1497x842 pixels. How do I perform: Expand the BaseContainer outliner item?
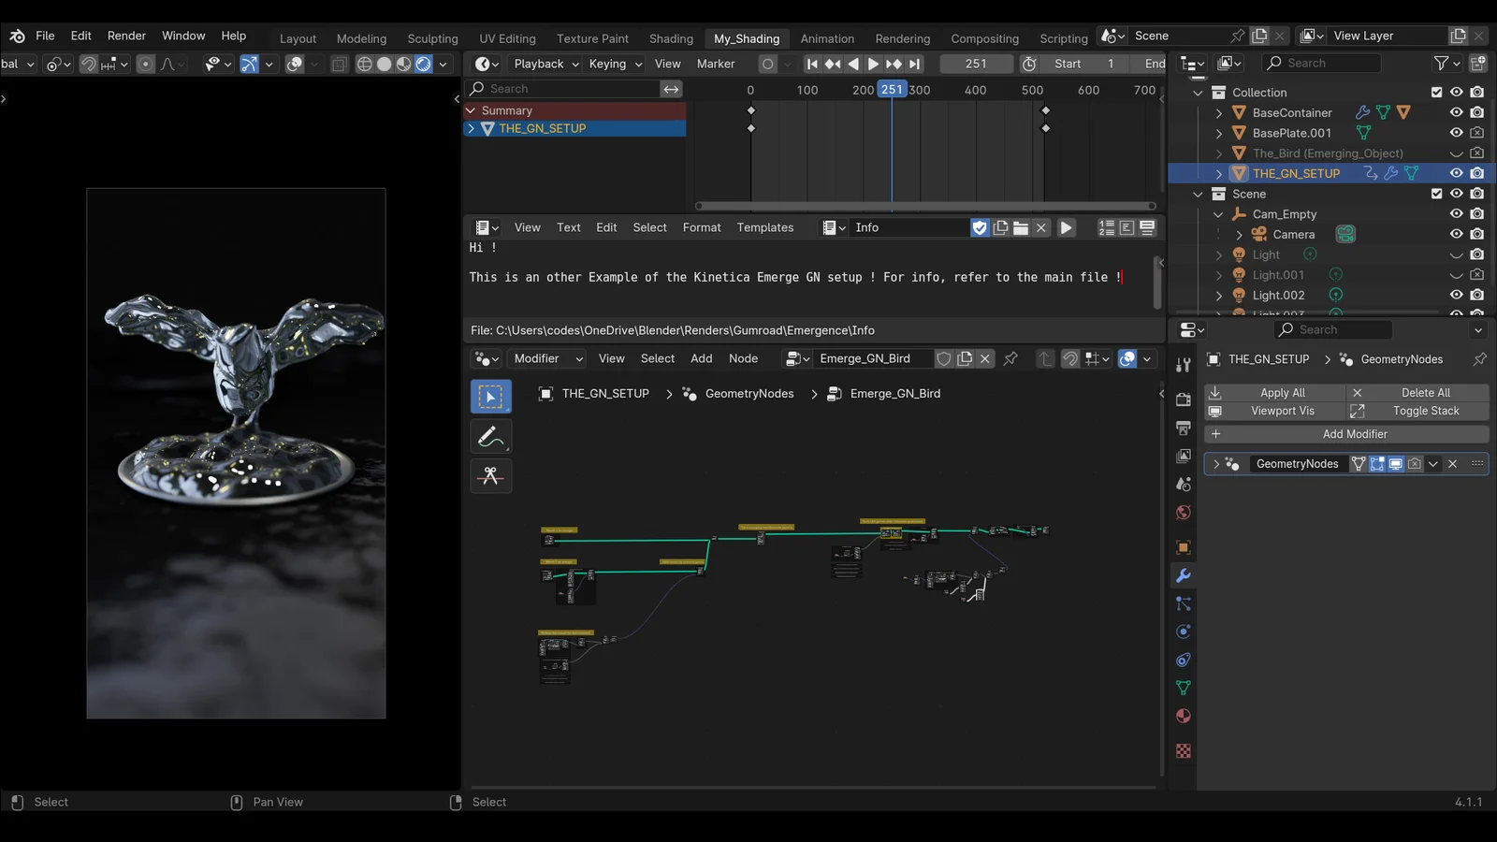pyautogui.click(x=1218, y=112)
